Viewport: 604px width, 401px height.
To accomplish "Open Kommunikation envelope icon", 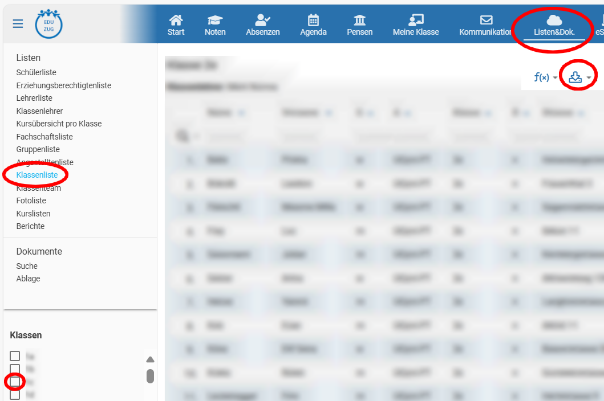I will 486,21.
